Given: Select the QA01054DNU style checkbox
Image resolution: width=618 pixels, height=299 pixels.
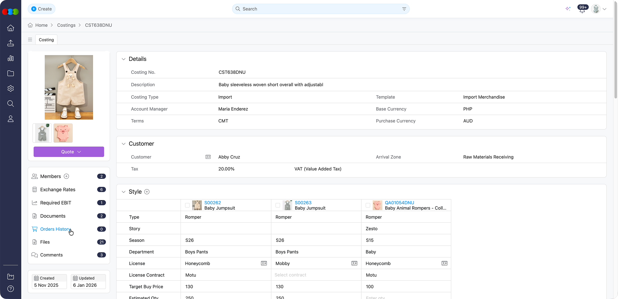Looking at the screenshot, I should (x=368, y=205).
